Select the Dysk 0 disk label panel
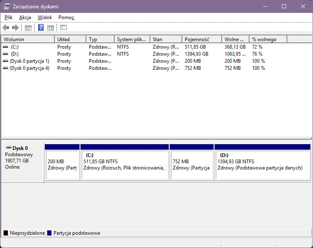313x248 pixels. coord(22,162)
